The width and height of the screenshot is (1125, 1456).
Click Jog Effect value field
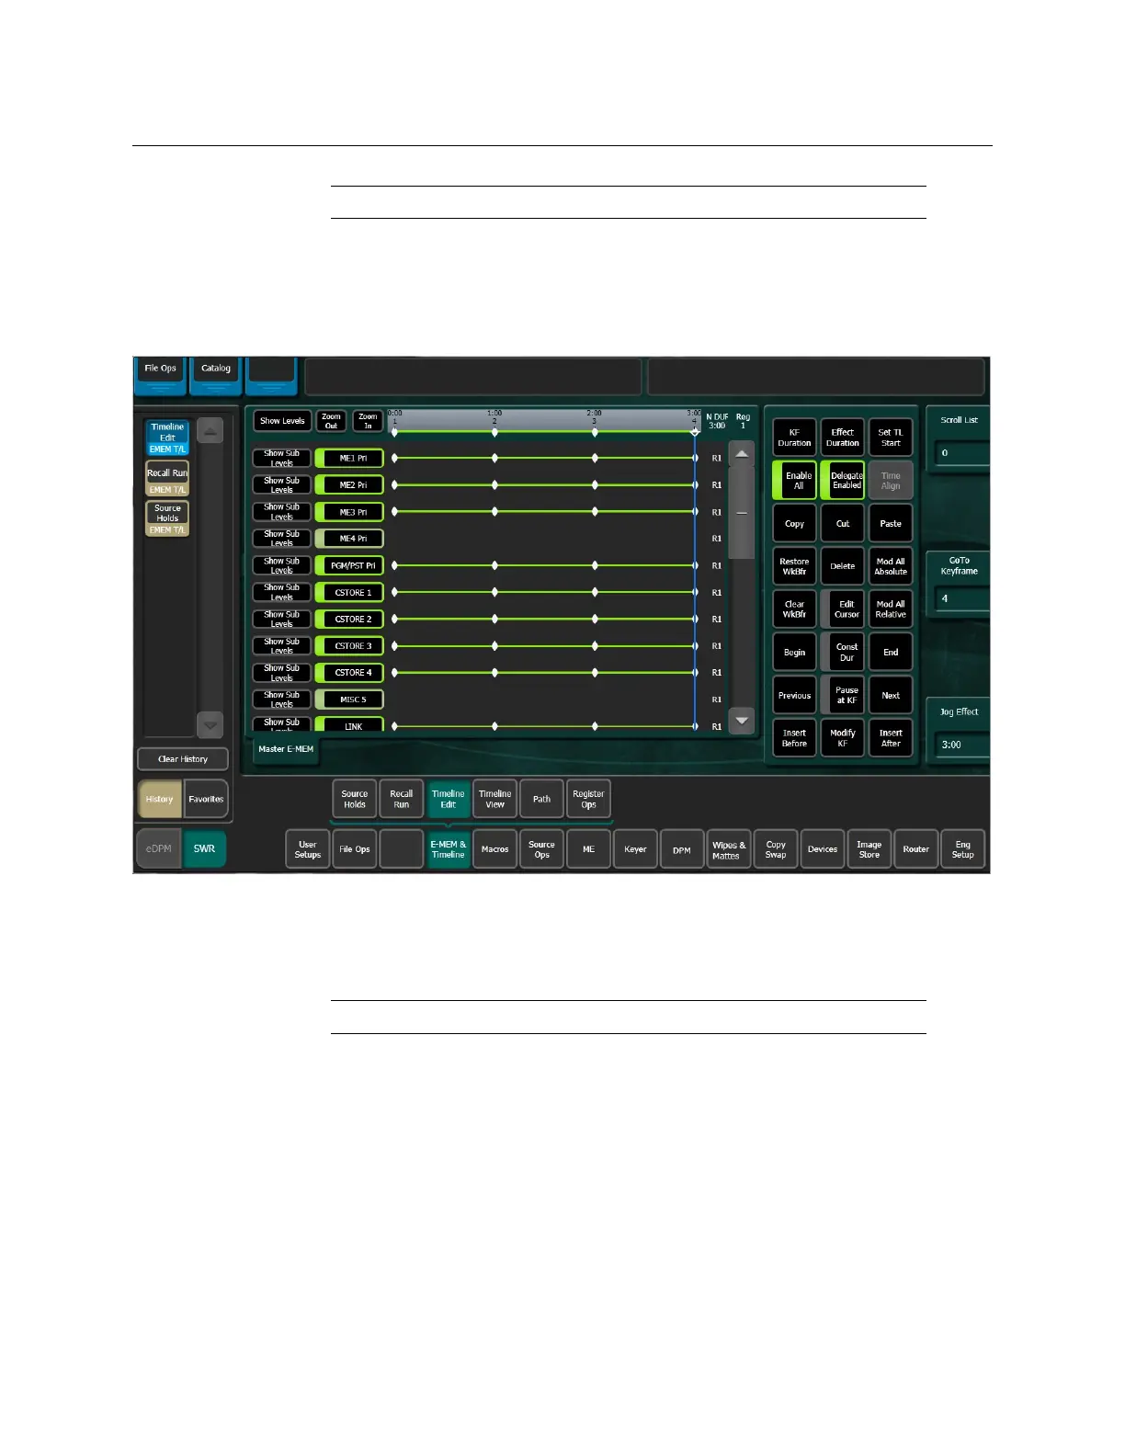pos(961,745)
